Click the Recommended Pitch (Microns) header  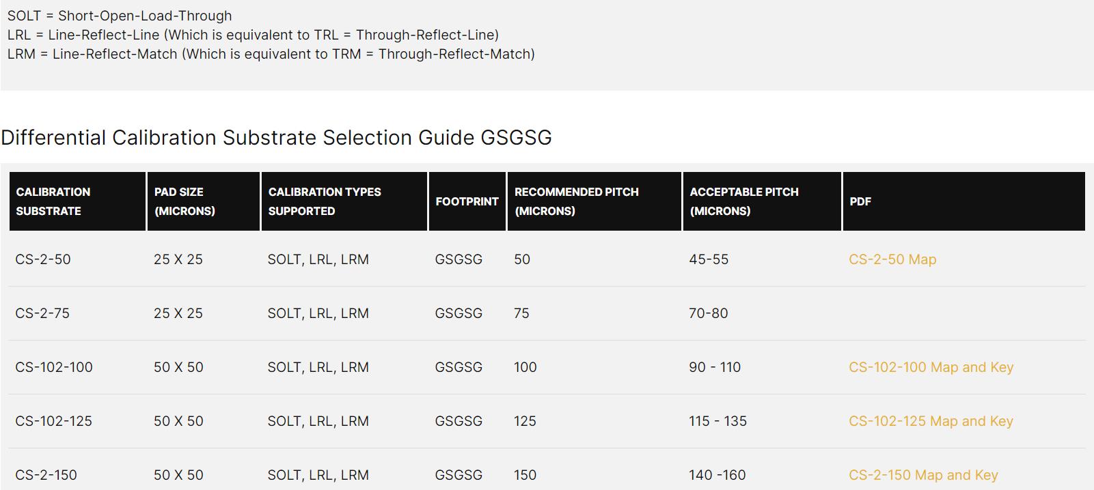576,201
